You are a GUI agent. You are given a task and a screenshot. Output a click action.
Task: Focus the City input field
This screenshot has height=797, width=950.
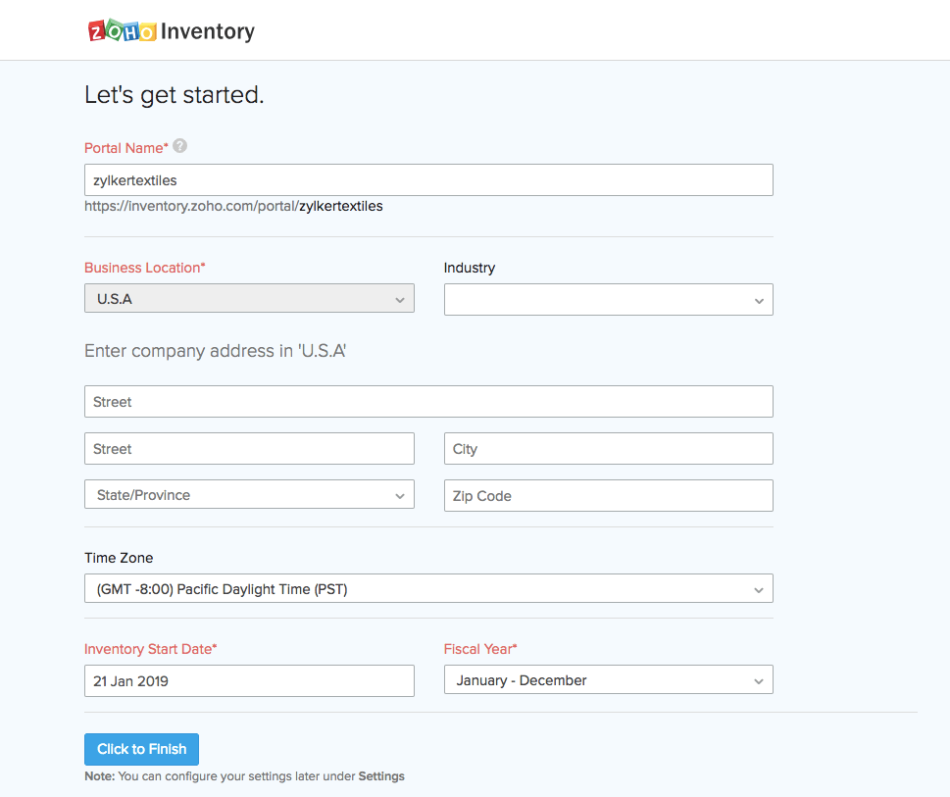[608, 449]
